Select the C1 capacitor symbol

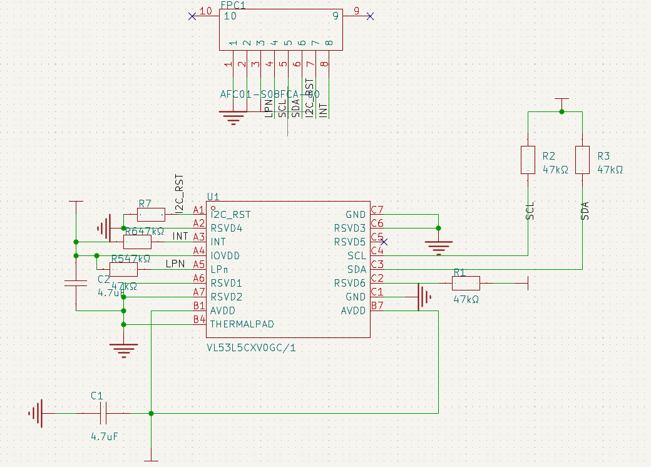point(103,413)
